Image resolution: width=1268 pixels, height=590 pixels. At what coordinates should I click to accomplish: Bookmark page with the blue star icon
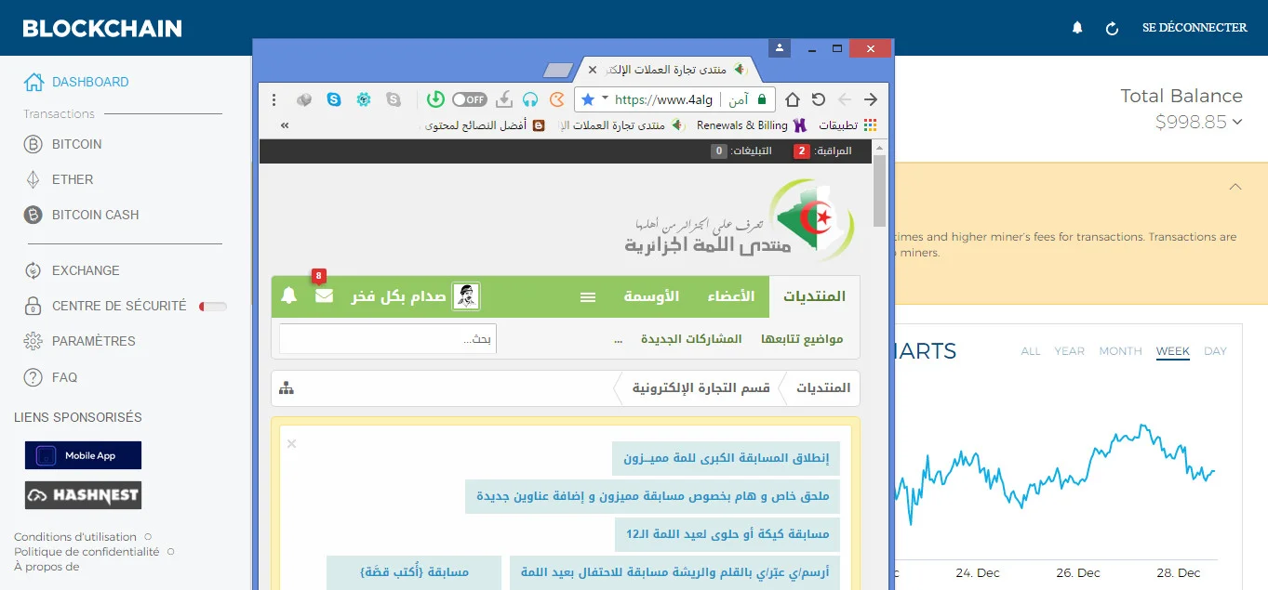588,99
